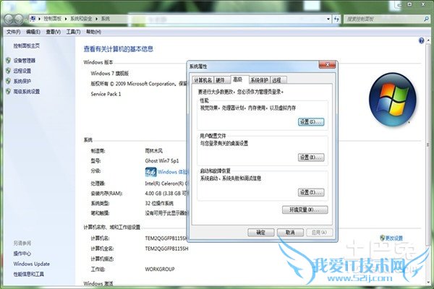
Task: Click the scrollbar up arrow
Action: [428, 40]
